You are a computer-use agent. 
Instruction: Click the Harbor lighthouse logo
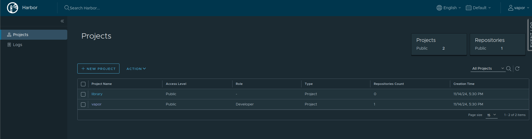click(x=13, y=8)
